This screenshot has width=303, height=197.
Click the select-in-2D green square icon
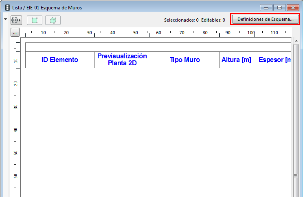pyautogui.click(x=35, y=20)
